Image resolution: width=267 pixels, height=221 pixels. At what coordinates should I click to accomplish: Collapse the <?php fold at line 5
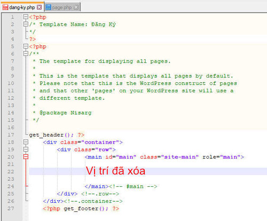[26, 46]
